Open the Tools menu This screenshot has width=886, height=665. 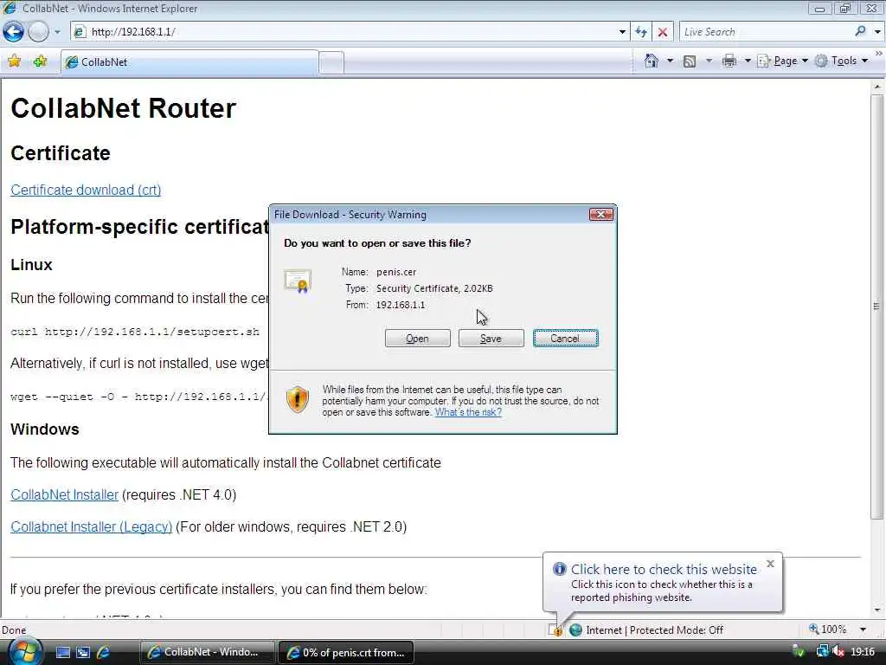coord(841,61)
